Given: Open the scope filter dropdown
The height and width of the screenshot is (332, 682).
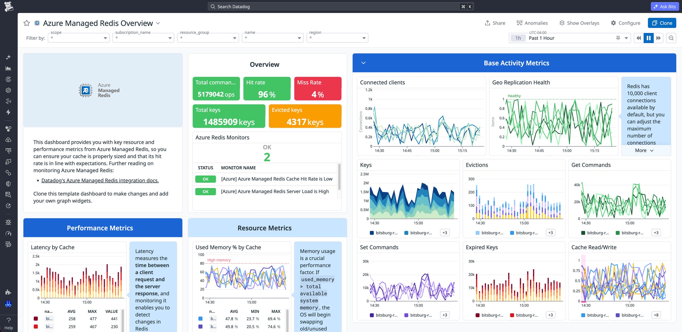Looking at the screenshot, I should pos(79,38).
